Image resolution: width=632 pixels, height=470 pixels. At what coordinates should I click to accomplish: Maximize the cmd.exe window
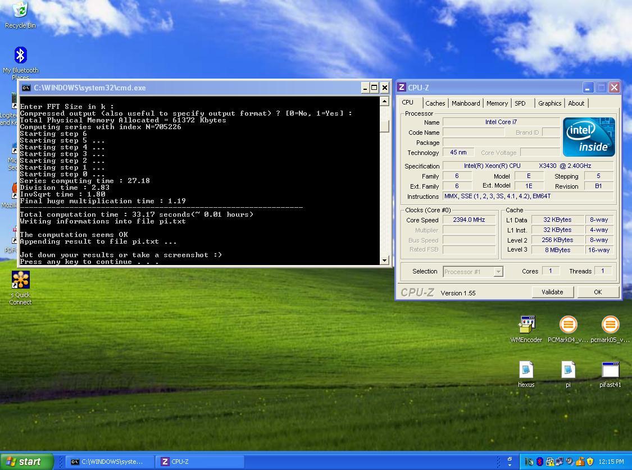(375, 88)
